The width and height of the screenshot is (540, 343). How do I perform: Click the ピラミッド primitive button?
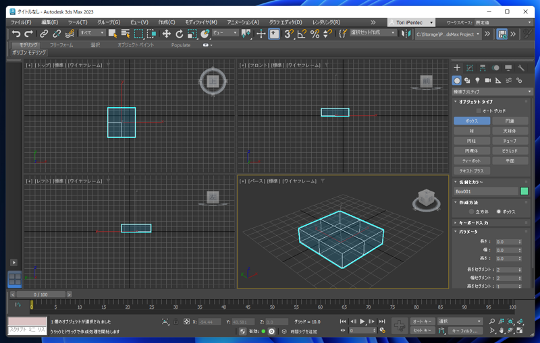pos(510,151)
